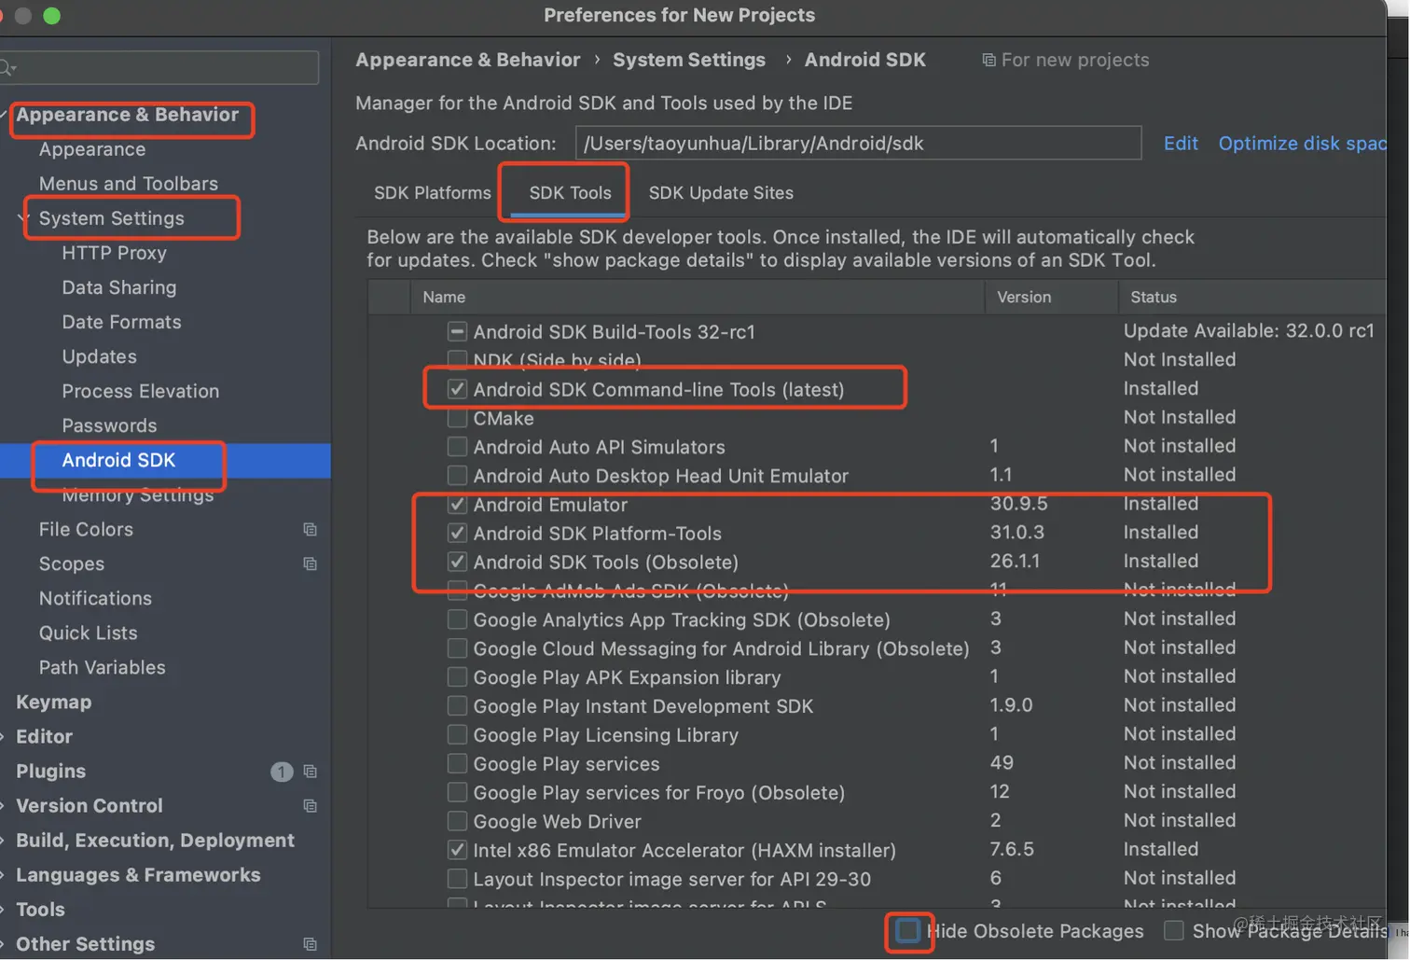Enable the Show Package Details checkbox

click(1174, 931)
